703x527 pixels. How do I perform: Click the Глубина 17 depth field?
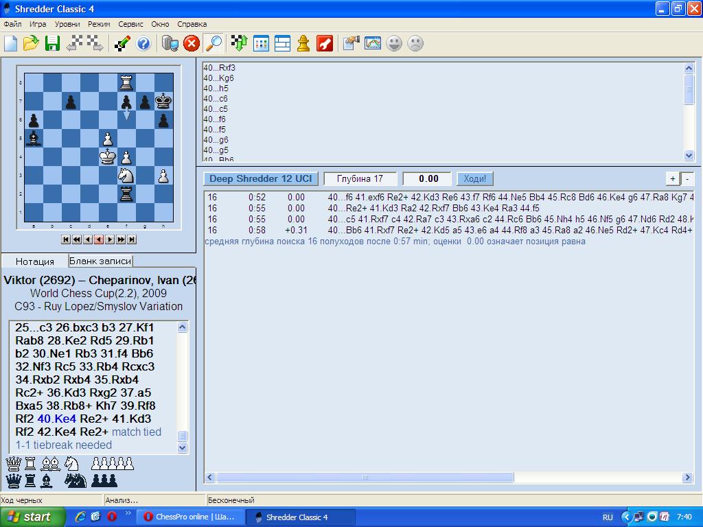click(x=360, y=179)
